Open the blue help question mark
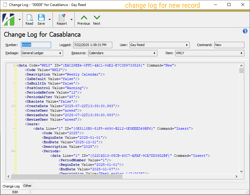 (x=245, y=31)
